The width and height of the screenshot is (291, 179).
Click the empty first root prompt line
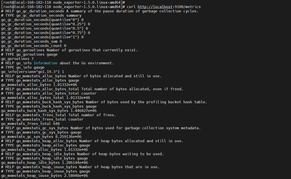[x=63, y=3]
